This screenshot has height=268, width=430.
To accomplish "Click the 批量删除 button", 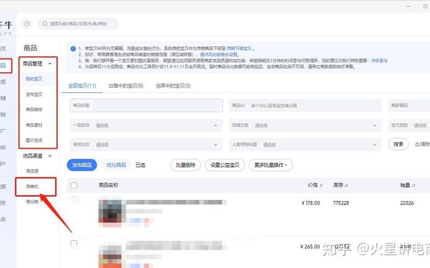I will [185, 165].
